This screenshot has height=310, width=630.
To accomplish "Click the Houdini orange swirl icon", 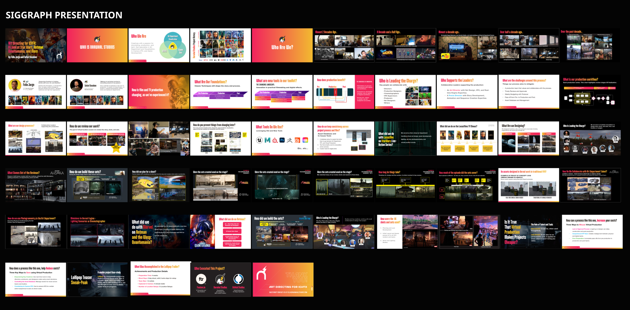I will 297,140.
